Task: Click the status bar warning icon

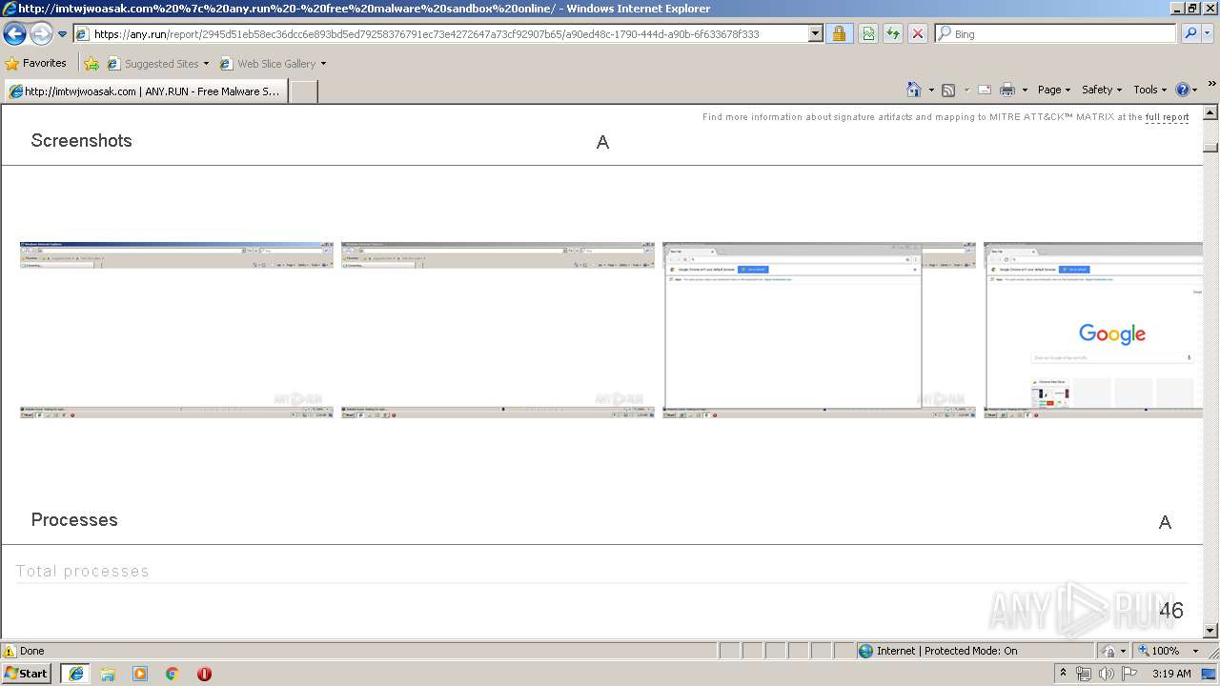Action: 9,651
